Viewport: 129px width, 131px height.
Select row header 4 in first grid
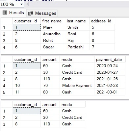pos(7,47)
